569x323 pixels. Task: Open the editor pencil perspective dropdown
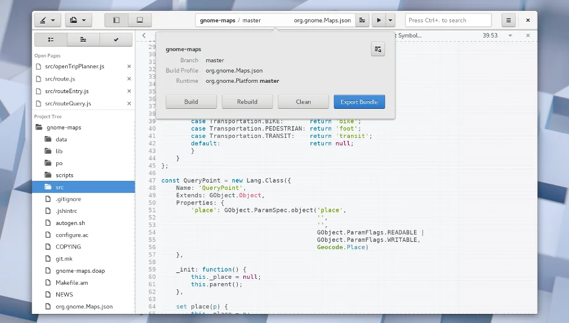click(x=47, y=20)
